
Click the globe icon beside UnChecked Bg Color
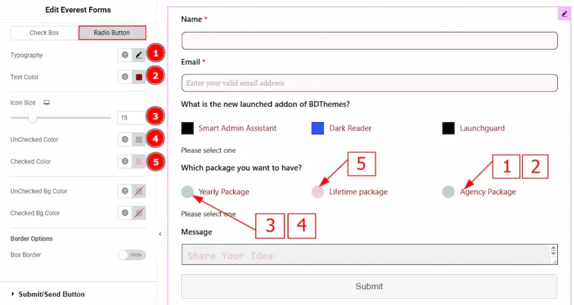125,191
